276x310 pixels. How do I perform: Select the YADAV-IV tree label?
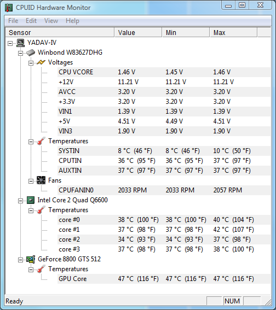[42, 43]
